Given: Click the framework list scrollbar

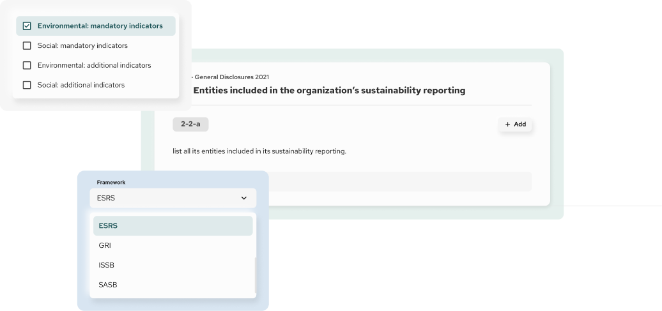Looking at the screenshot, I should pyautogui.click(x=255, y=274).
